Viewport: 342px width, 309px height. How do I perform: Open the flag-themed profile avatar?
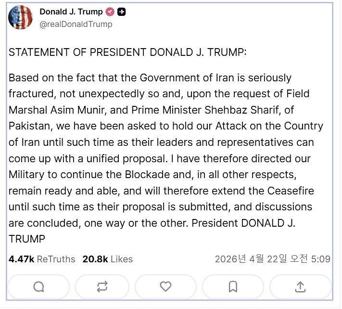[21, 18]
